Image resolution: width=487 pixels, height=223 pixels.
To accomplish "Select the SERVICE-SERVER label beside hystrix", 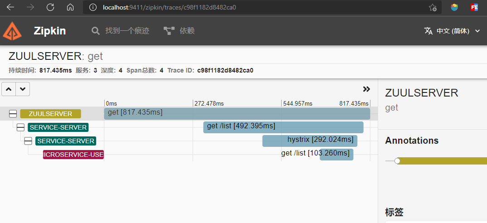I will (66, 141).
